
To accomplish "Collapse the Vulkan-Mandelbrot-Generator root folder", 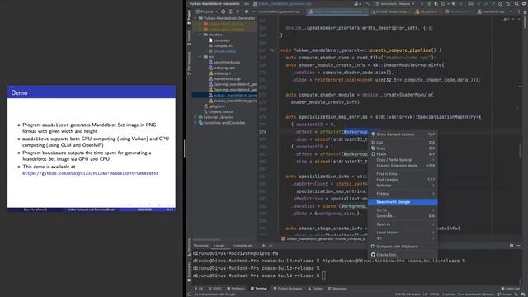I will tap(196, 18).
